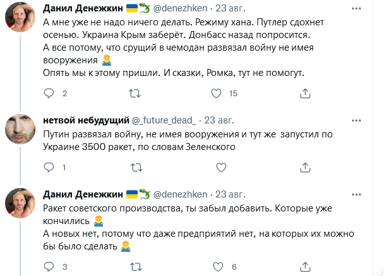384x276 pixels.
Task: Reply to нетвой небудущий tweet
Action: pos(50,167)
